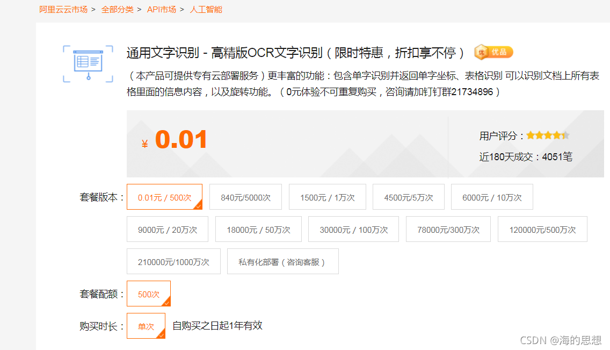Select the 500次 quota option
The width and height of the screenshot is (610, 350).
coord(149,294)
